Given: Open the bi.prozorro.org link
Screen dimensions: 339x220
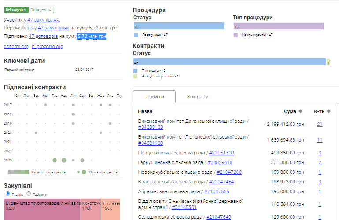Looking at the screenshot, I should pyautogui.click(x=48, y=46).
